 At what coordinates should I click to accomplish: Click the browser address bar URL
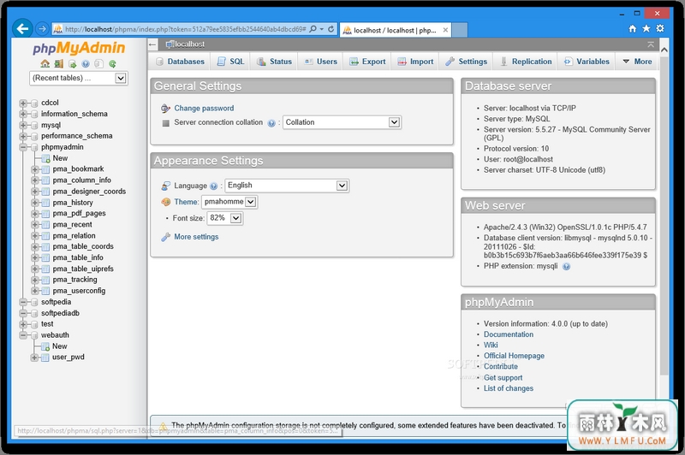pos(186,29)
